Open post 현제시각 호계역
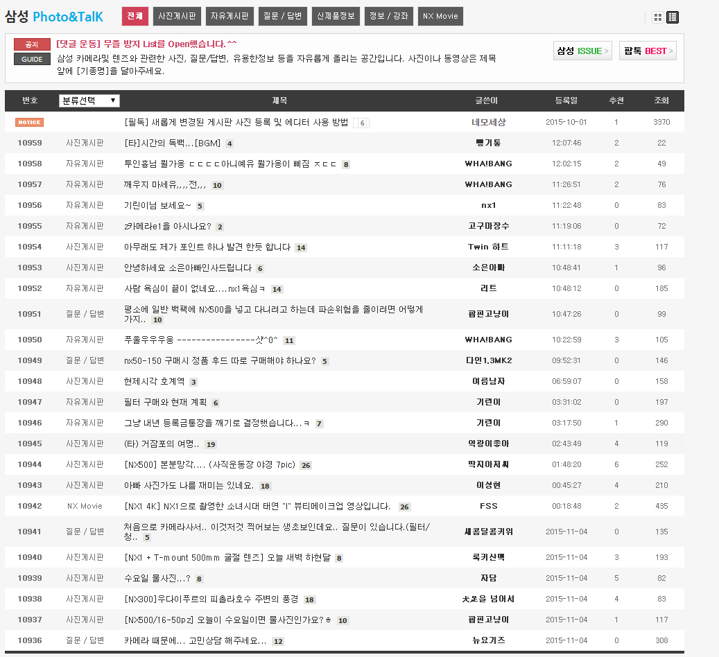Screen dimensions: 719x657 155,381
